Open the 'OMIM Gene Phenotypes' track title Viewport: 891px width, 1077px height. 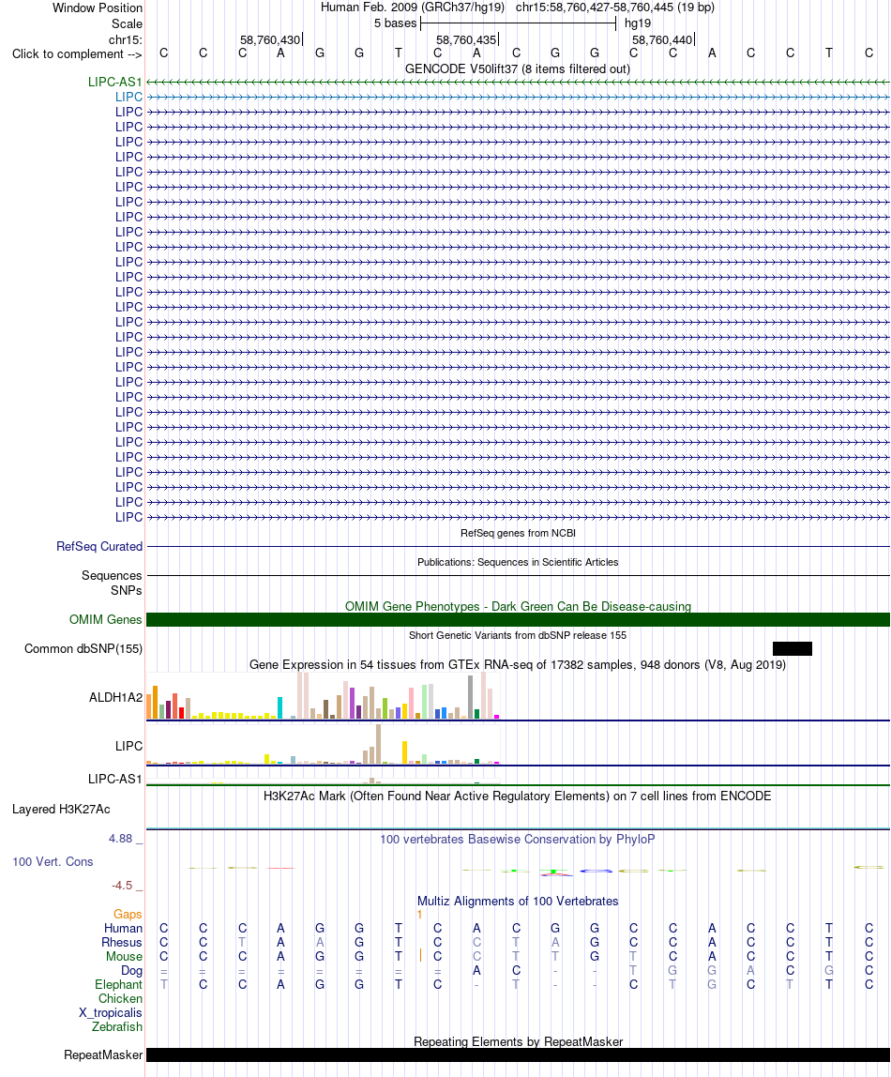(518, 606)
